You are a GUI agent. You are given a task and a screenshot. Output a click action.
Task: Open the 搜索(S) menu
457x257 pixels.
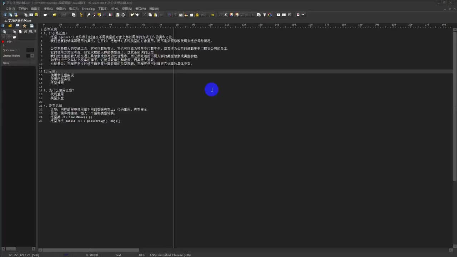click(x=48, y=9)
